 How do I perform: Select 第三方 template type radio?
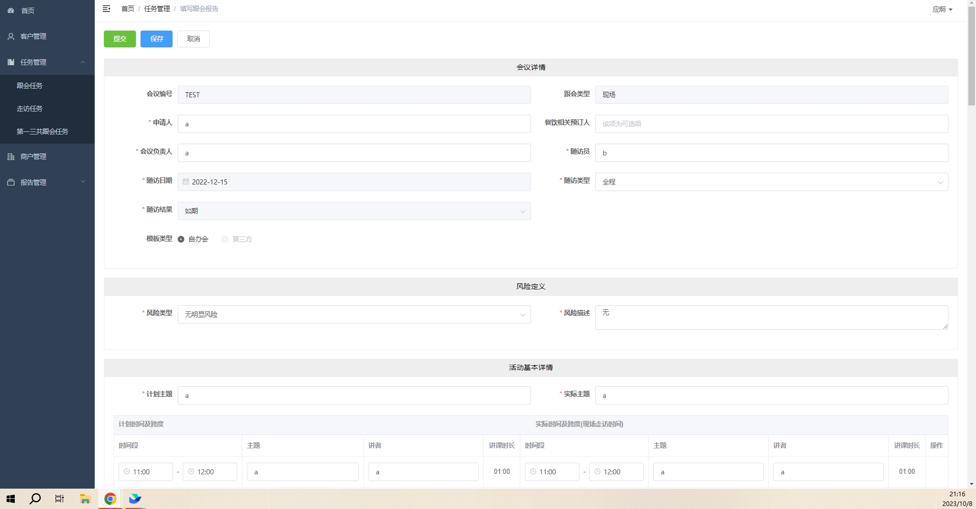click(x=225, y=239)
